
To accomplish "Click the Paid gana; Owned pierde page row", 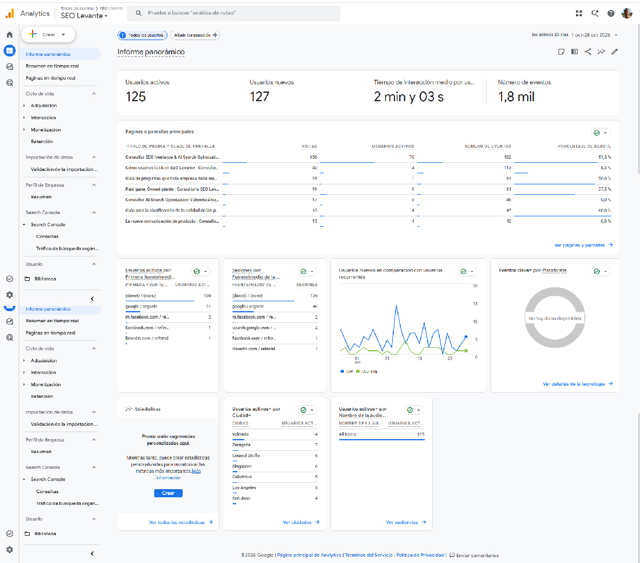I will (368, 189).
